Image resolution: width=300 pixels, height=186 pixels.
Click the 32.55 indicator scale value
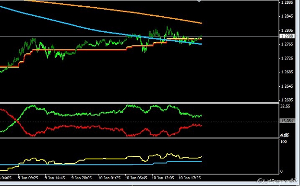tap(285, 106)
